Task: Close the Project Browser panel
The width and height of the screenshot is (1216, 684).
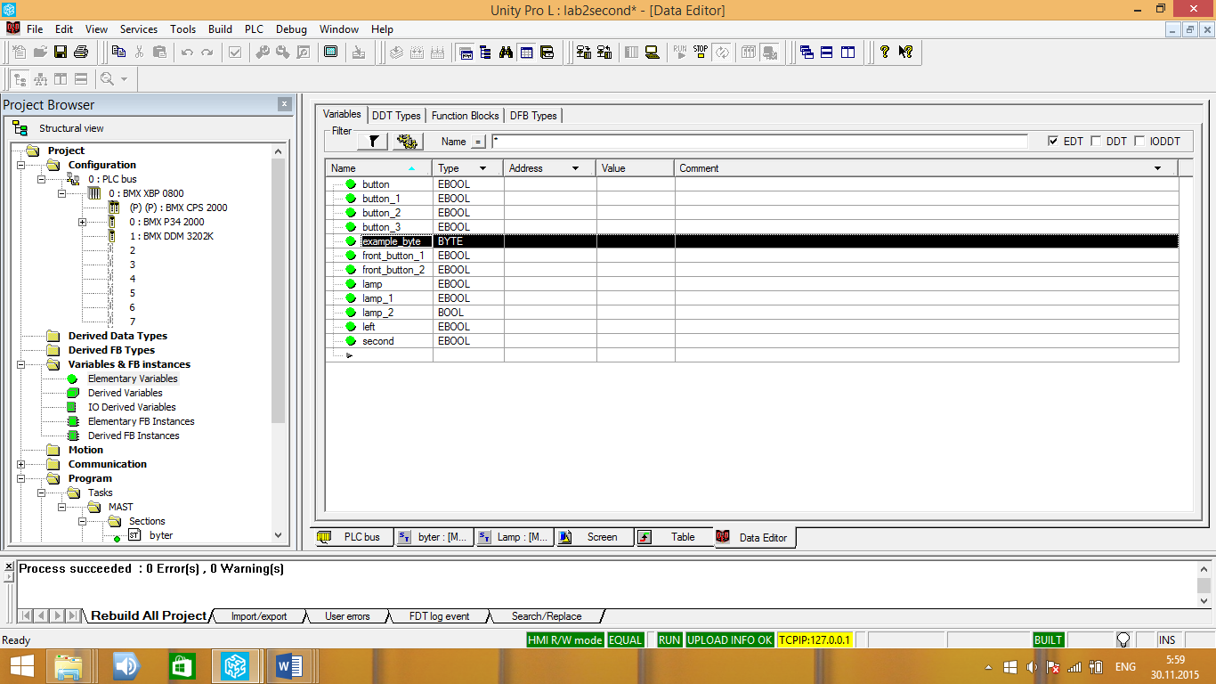Action: (x=285, y=104)
